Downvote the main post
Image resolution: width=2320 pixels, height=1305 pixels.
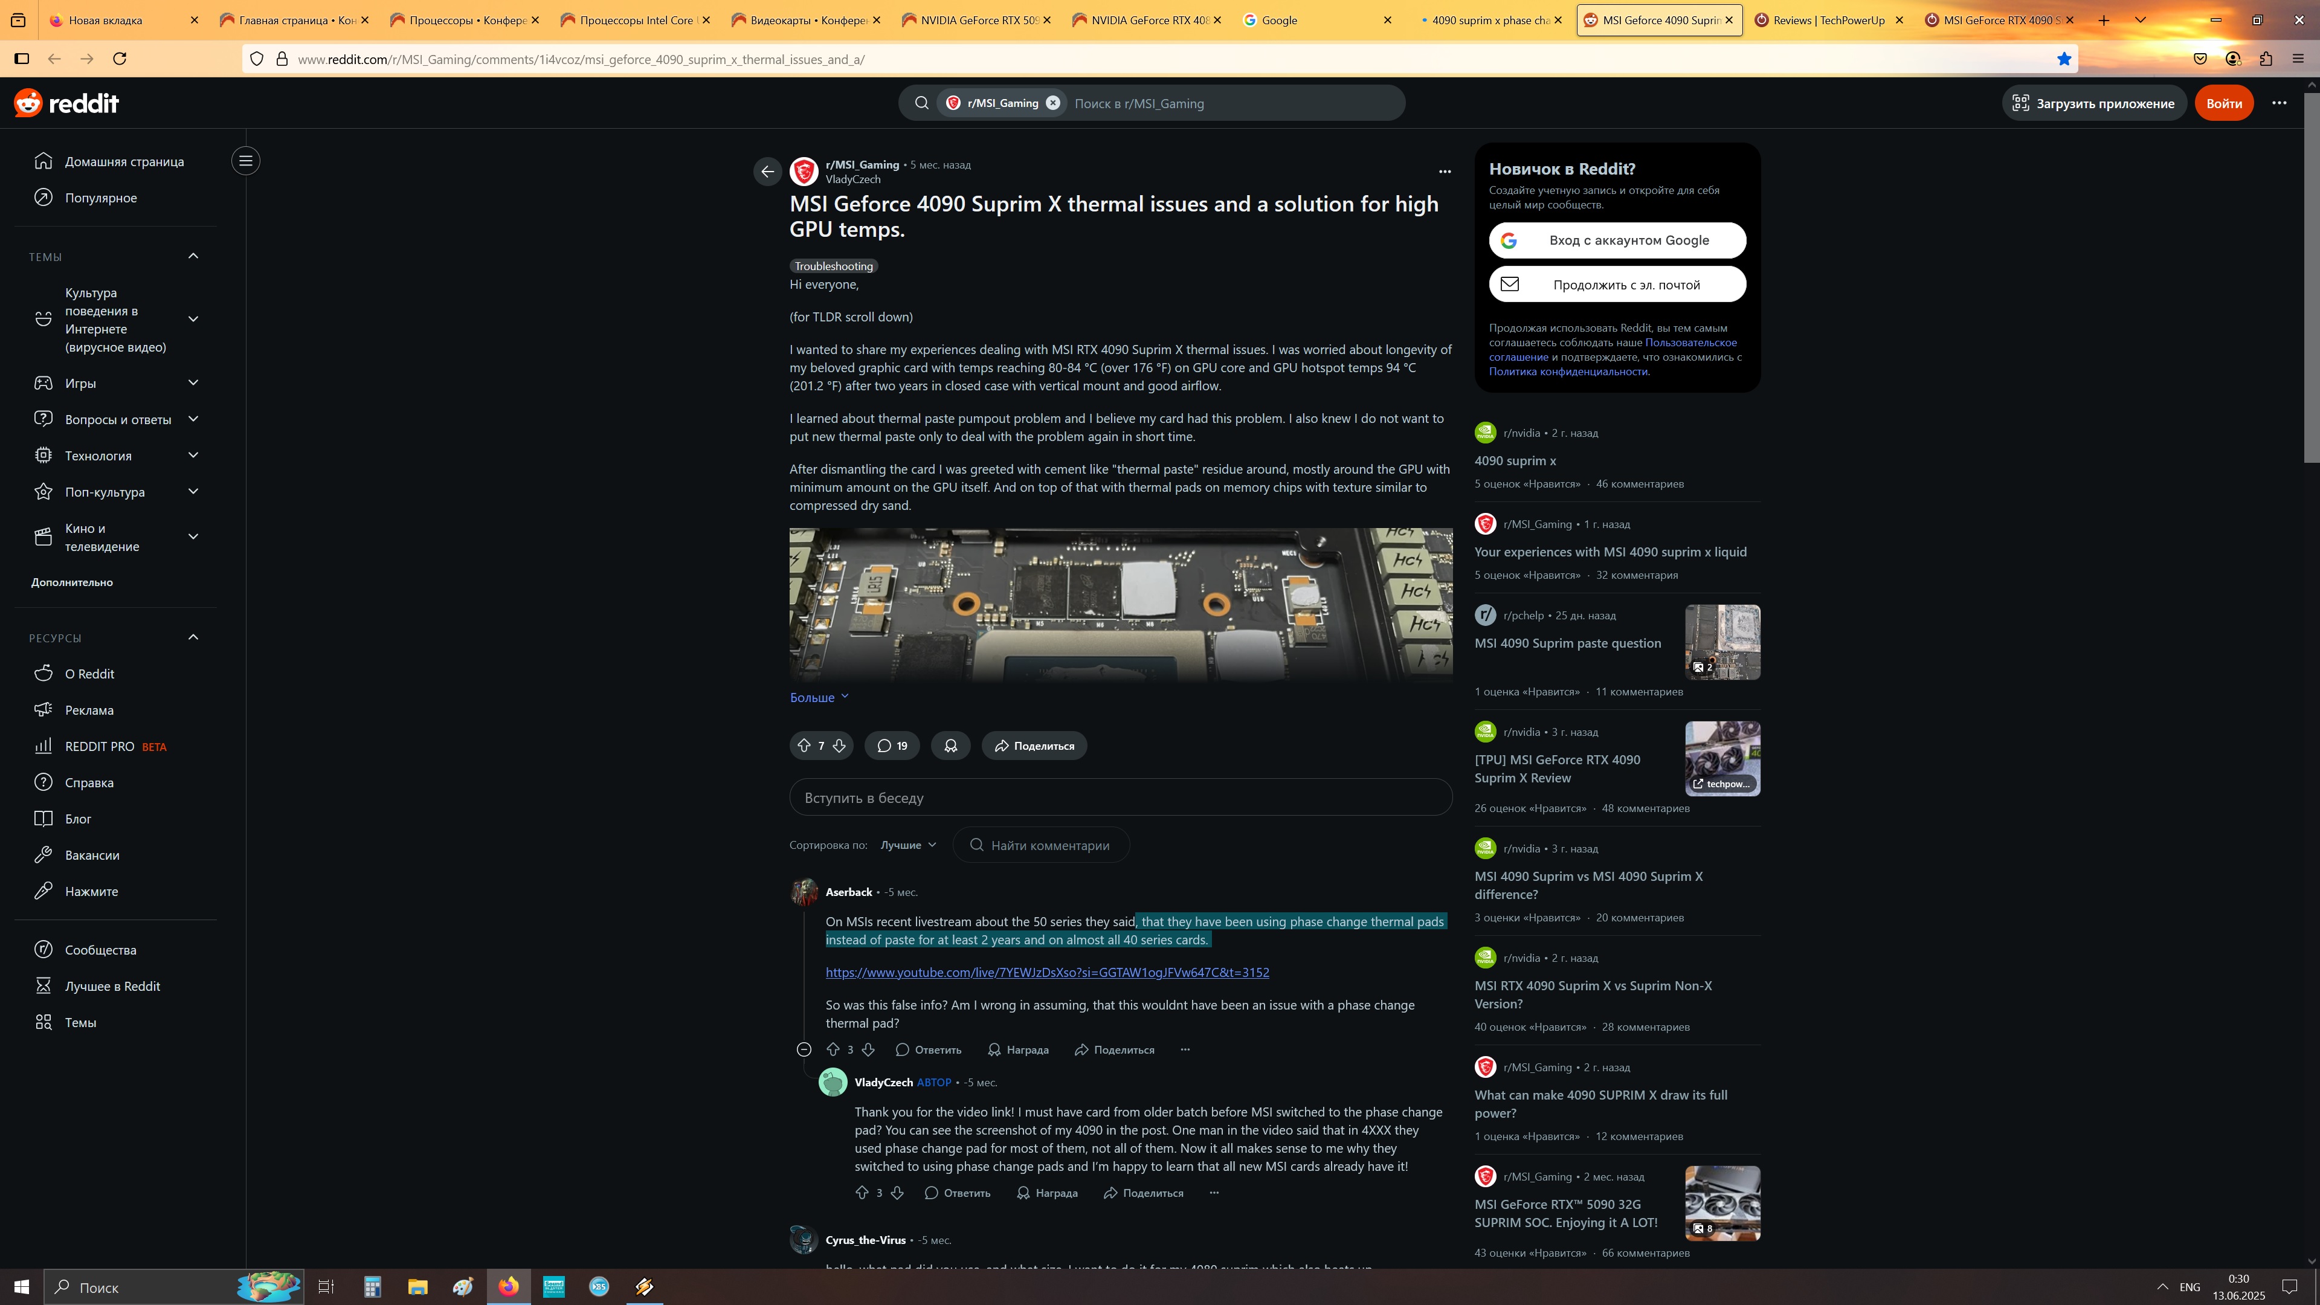839,746
